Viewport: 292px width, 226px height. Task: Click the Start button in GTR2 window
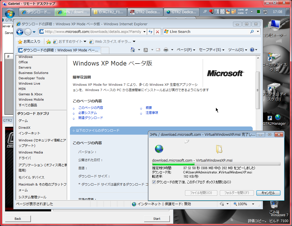[x=157, y=219]
